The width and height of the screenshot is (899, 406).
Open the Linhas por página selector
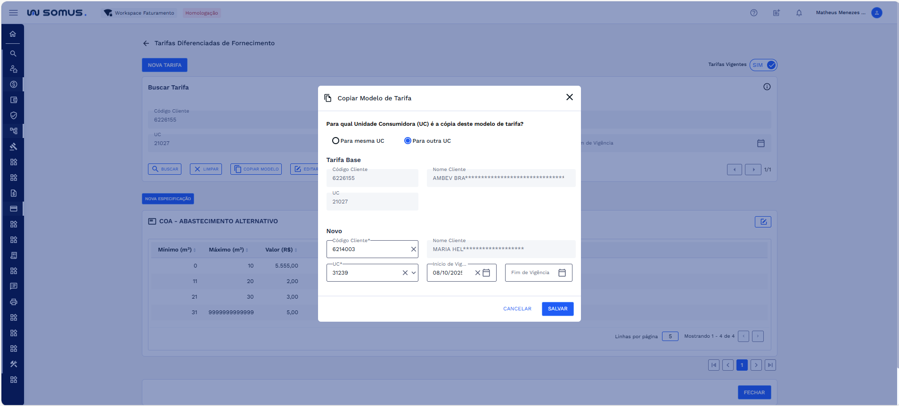pyautogui.click(x=670, y=336)
